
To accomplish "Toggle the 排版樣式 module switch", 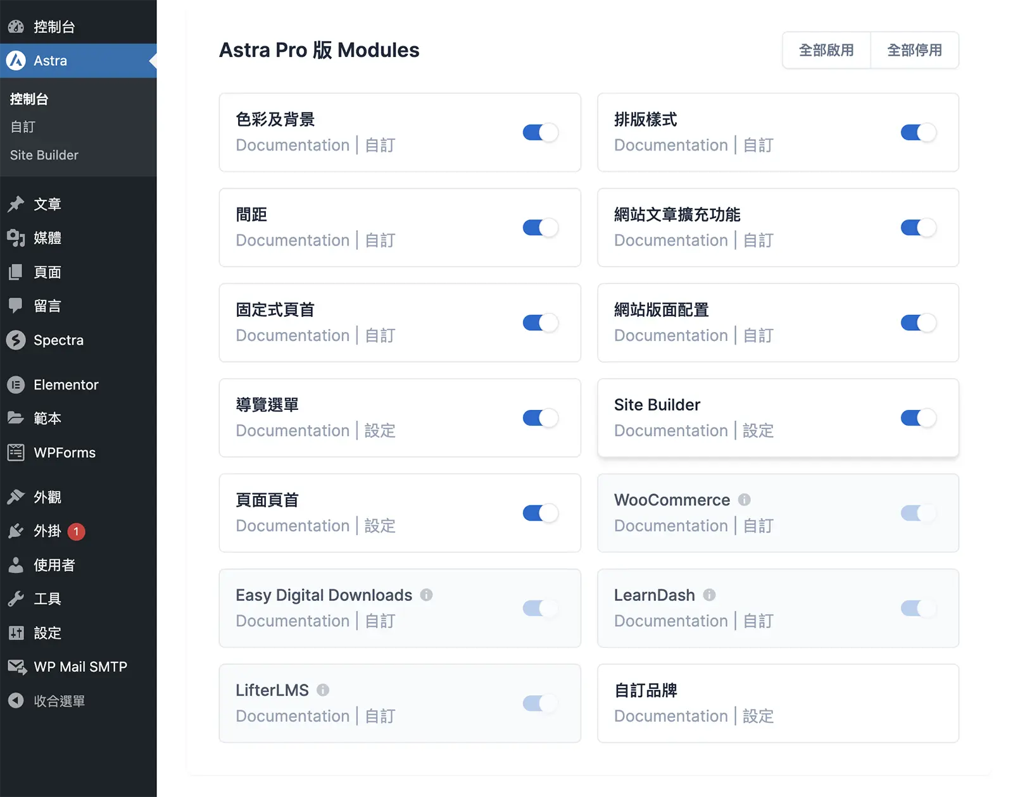I will point(918,132).
